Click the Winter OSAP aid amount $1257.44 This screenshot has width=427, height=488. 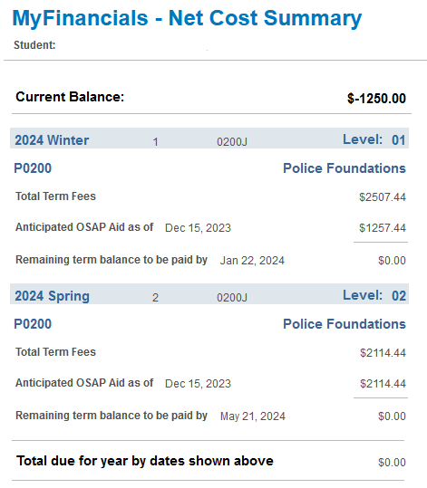point(383,228)
